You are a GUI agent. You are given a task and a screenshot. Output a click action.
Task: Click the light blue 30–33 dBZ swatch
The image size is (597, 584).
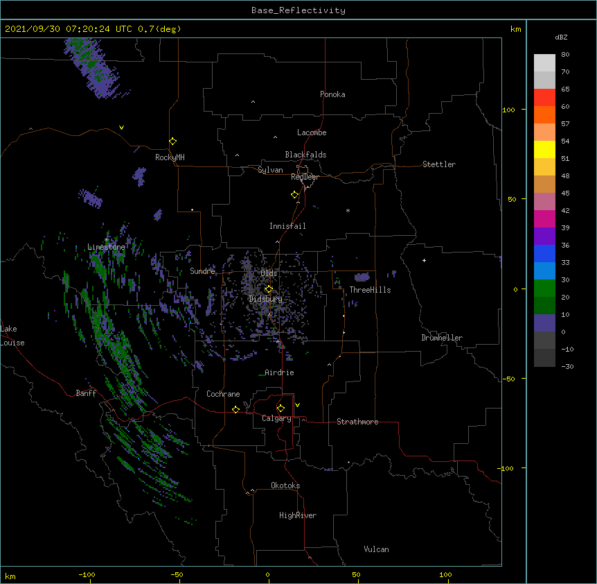click(x=544, y=270)
